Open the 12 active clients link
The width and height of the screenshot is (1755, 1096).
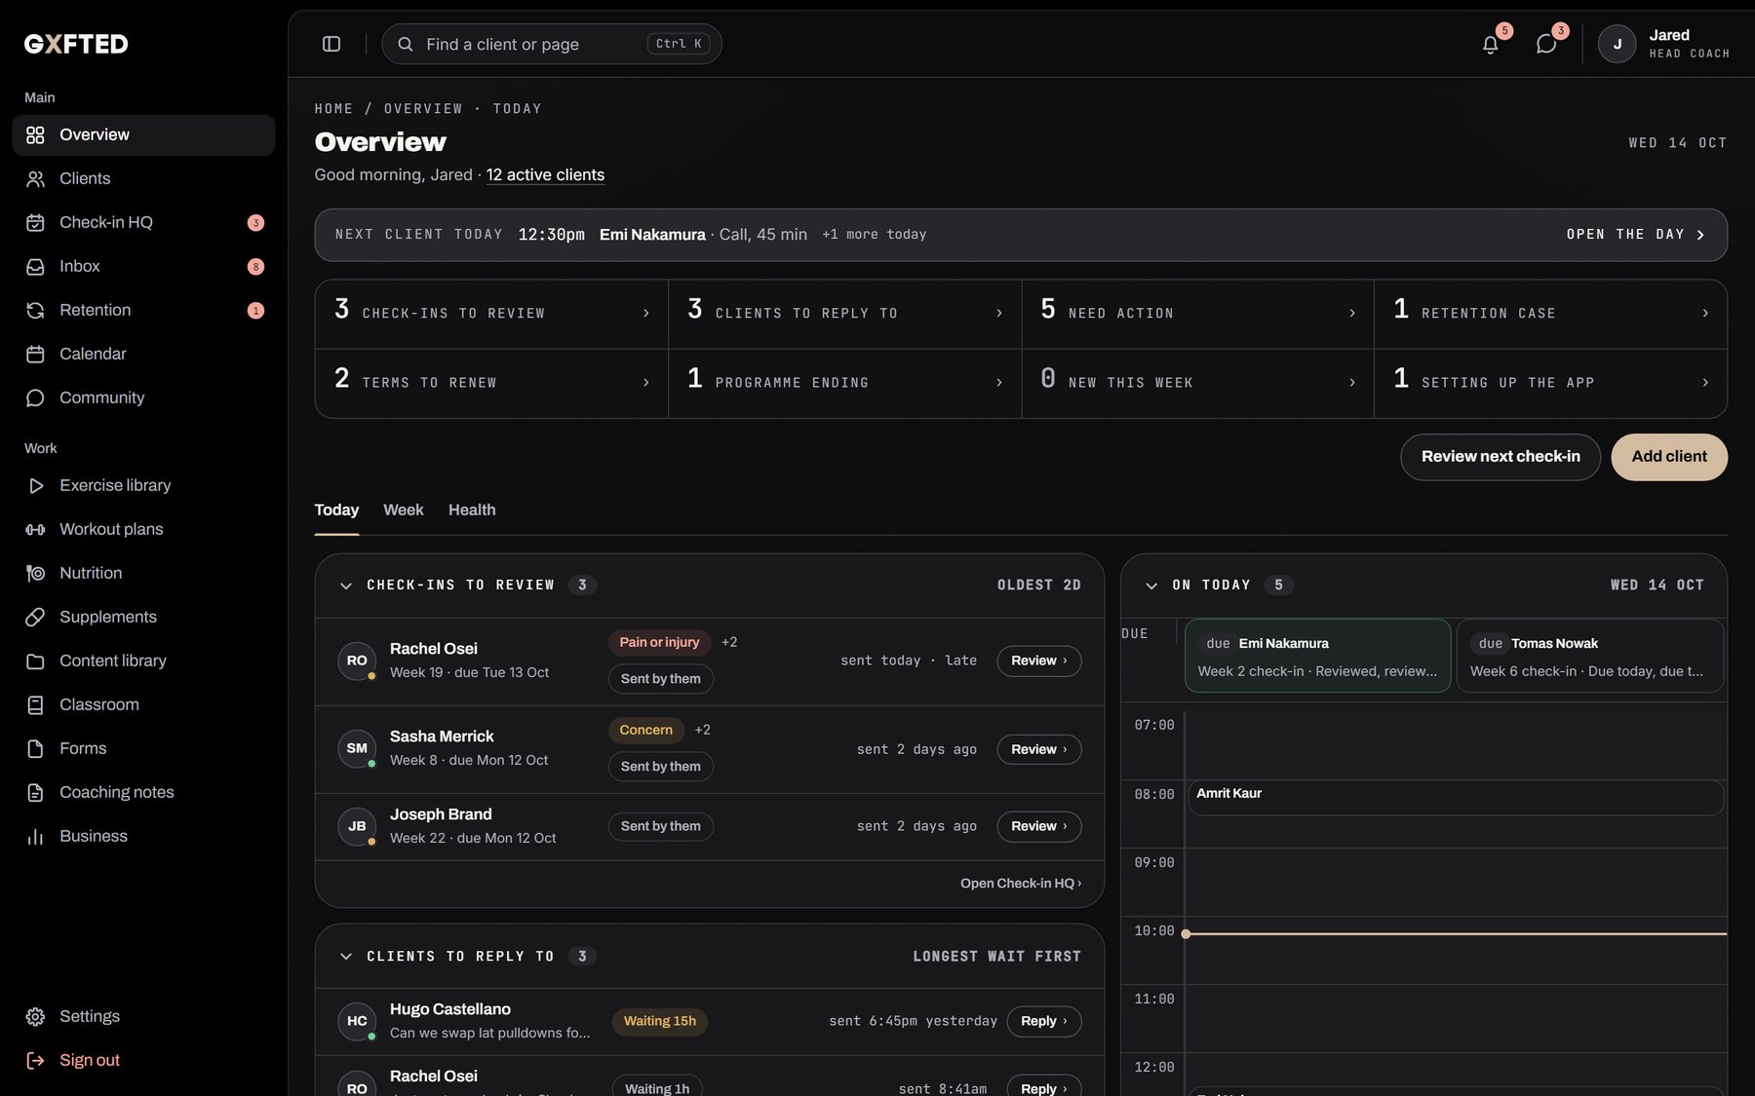pos(545,174)
